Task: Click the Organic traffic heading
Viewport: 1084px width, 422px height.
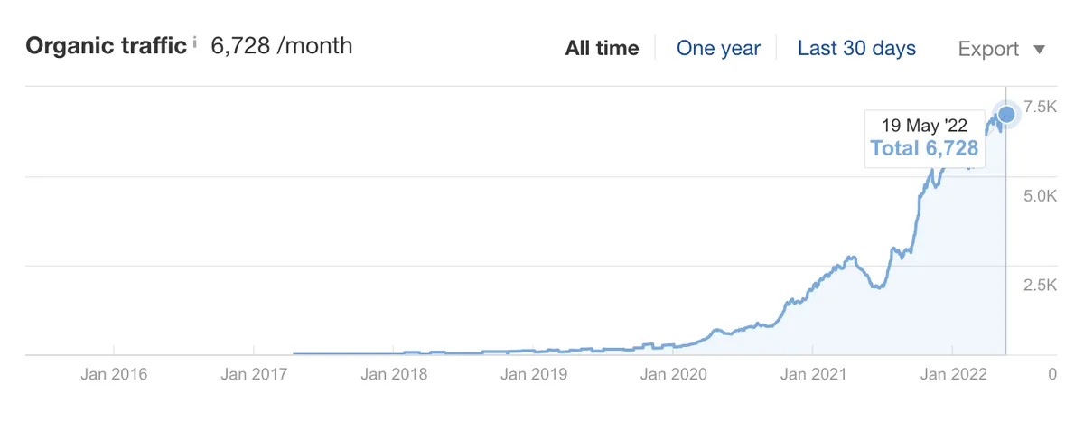Action: [x=107, y=46]
